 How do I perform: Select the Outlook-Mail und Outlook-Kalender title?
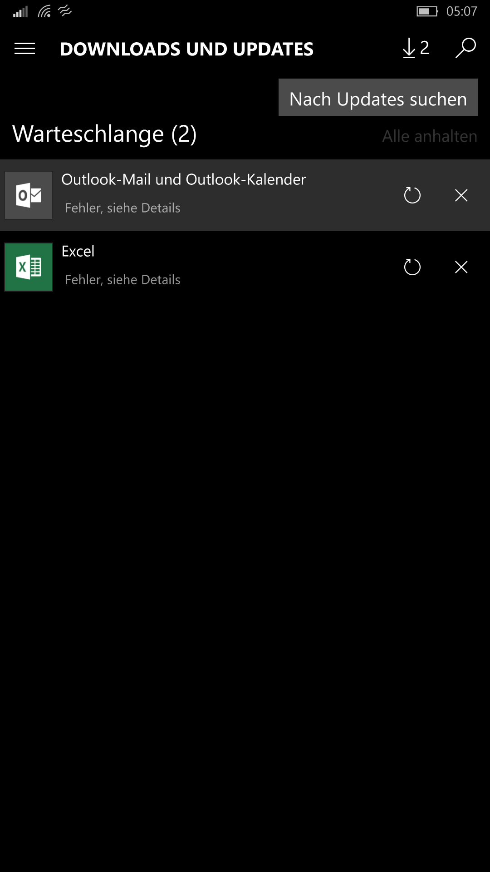point(183,179)
